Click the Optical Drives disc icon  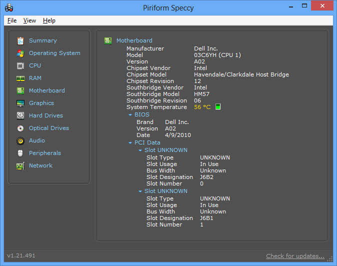click(x=20, y=128)
